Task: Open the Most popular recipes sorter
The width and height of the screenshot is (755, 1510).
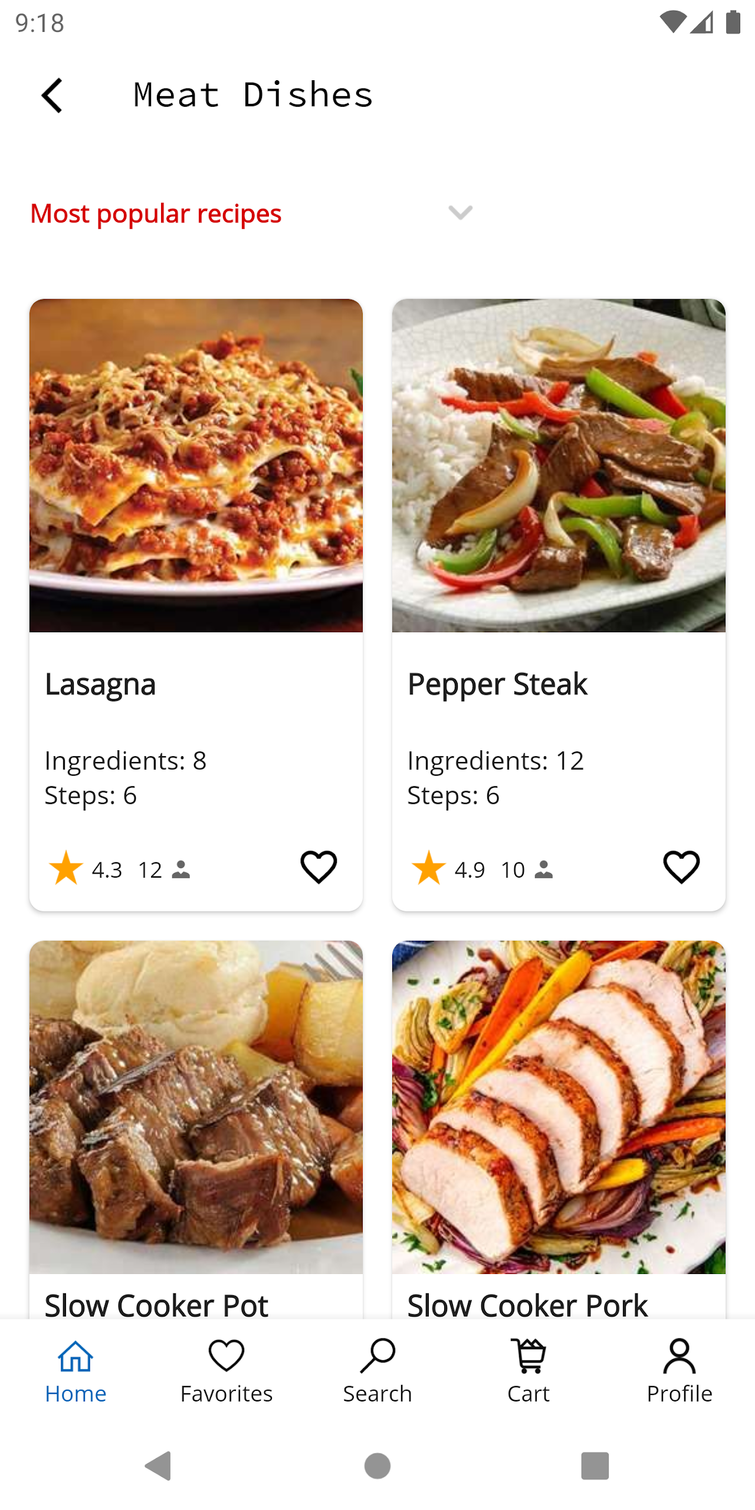Action: click(x=156, y=214)
